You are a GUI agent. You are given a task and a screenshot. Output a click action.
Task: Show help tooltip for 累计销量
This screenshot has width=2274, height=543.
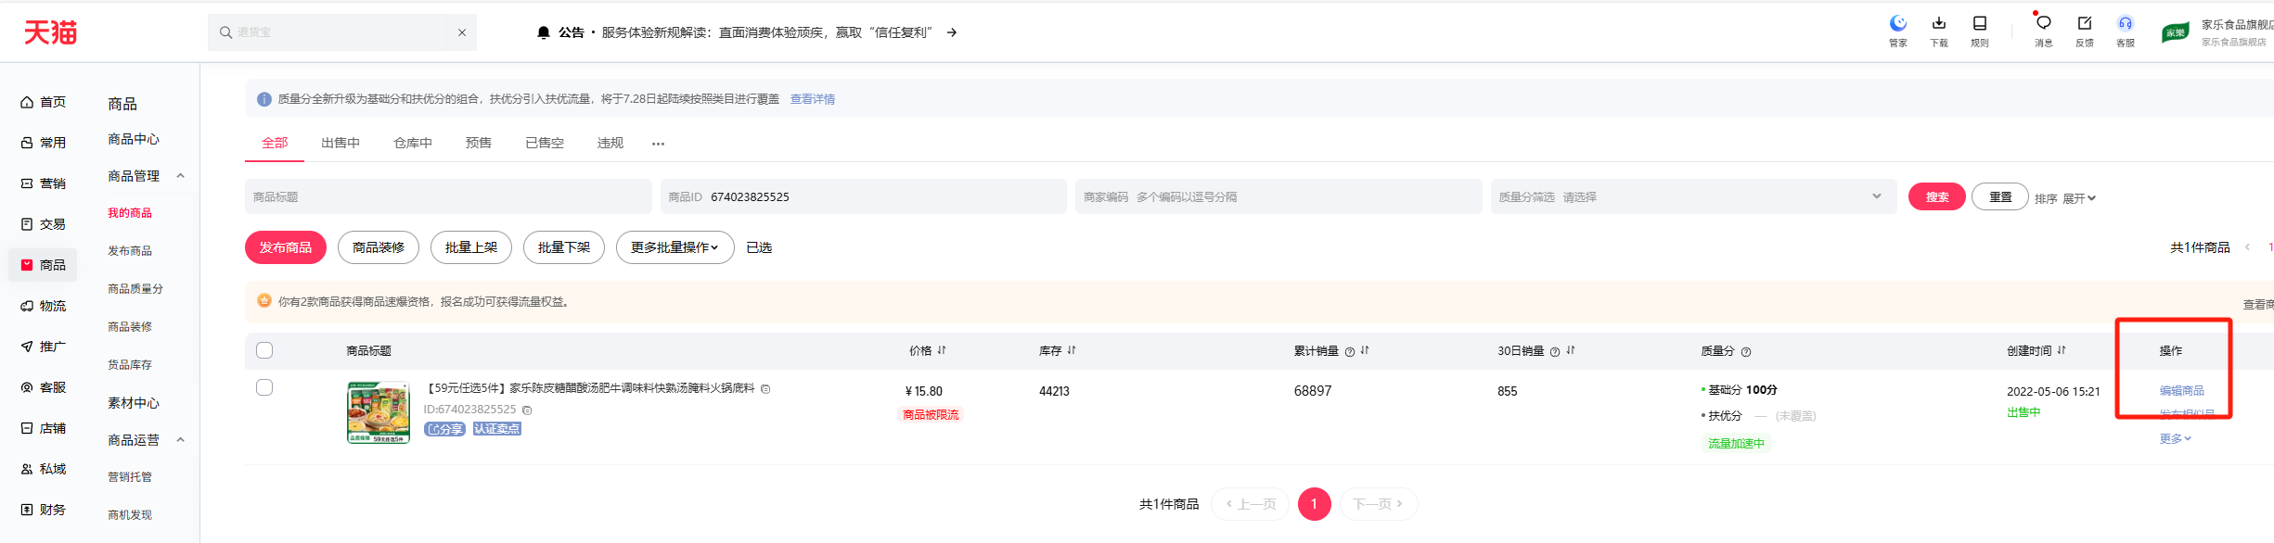point(1350,352)
